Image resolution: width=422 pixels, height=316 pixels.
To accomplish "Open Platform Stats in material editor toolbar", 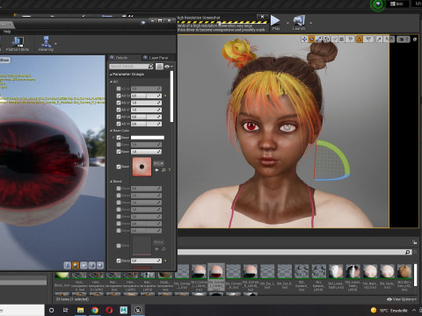I will pyautogui.click(x=18, y=44).
